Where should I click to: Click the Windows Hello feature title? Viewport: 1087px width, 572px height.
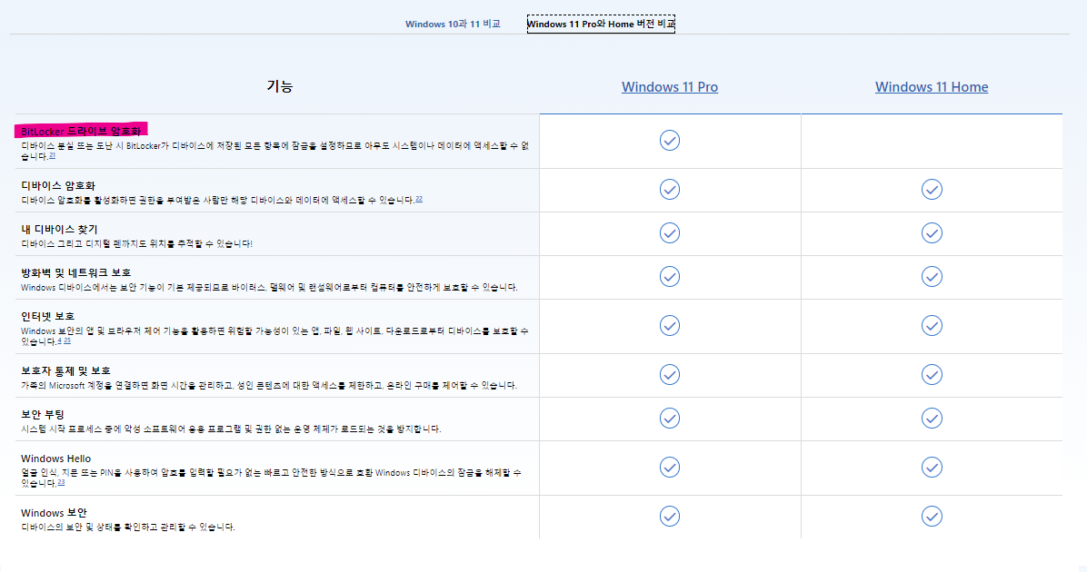click(x=55, y=459)
